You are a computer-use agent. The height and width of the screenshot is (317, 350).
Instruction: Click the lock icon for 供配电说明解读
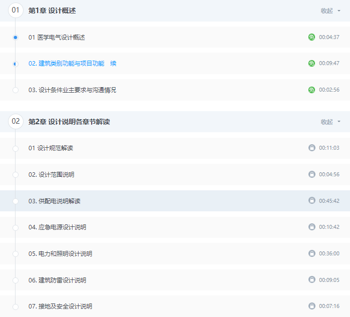pyautogui.click(x=312, y=200)
